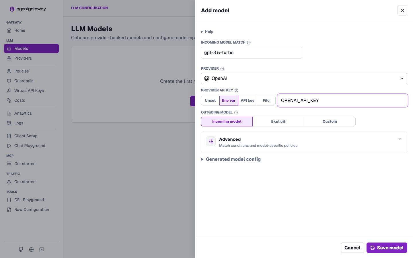Open Raw Configuration from sidebar
This screenshot has height=258, width=413.
[x=31, y=210]
